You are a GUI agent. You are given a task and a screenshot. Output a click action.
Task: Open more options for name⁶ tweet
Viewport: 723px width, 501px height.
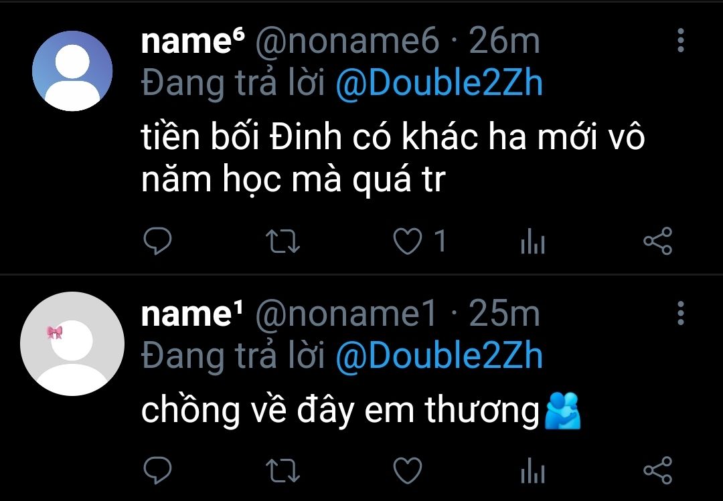681,40
